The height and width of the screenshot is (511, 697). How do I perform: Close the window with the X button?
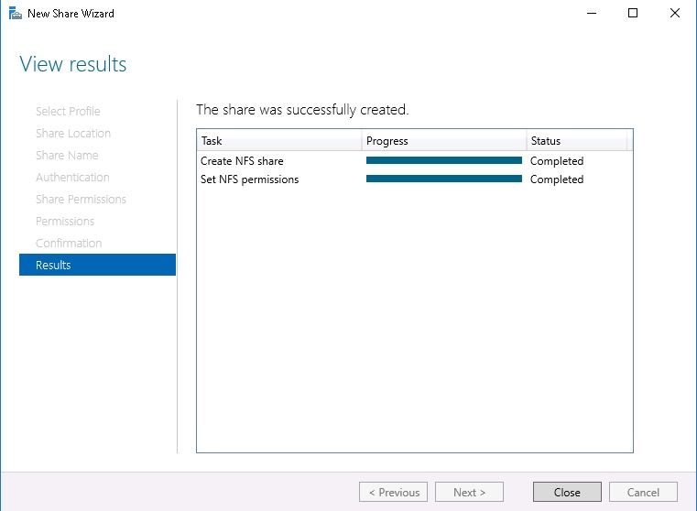[x=674, y=14]
